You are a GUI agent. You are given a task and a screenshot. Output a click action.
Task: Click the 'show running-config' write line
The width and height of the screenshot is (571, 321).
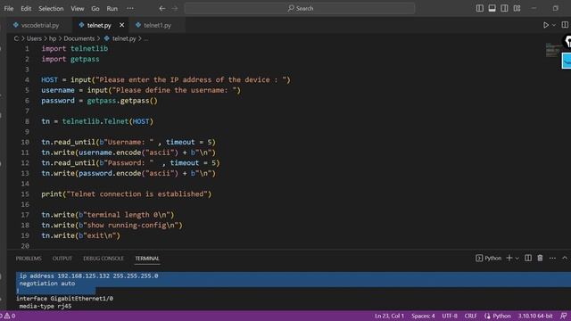(x=112, y=226)
